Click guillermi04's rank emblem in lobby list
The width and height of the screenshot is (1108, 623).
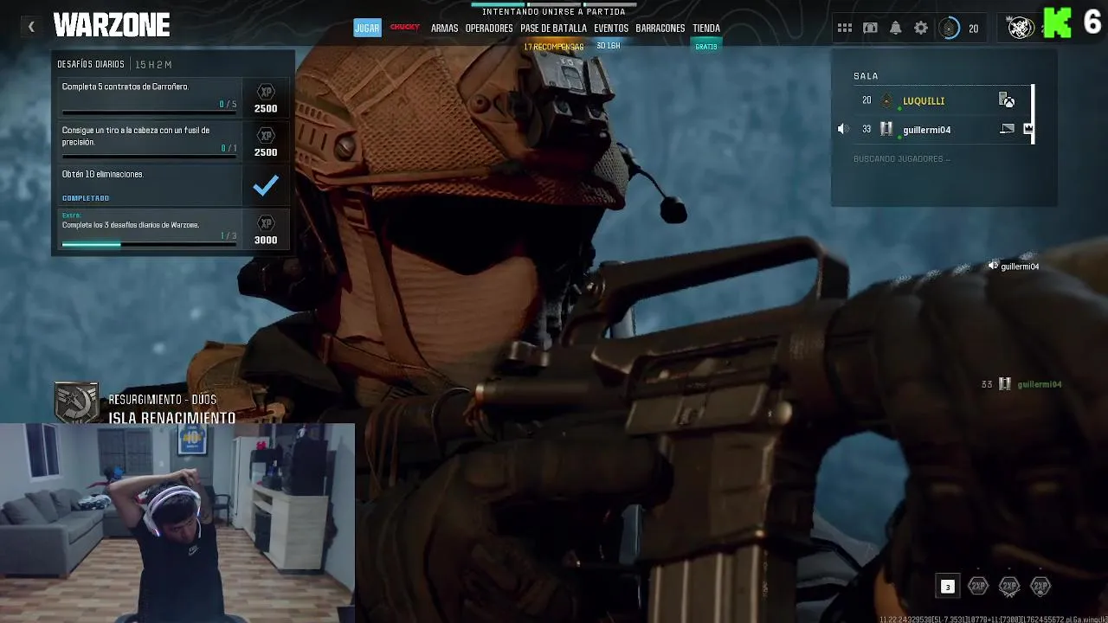tap(886, 130)
